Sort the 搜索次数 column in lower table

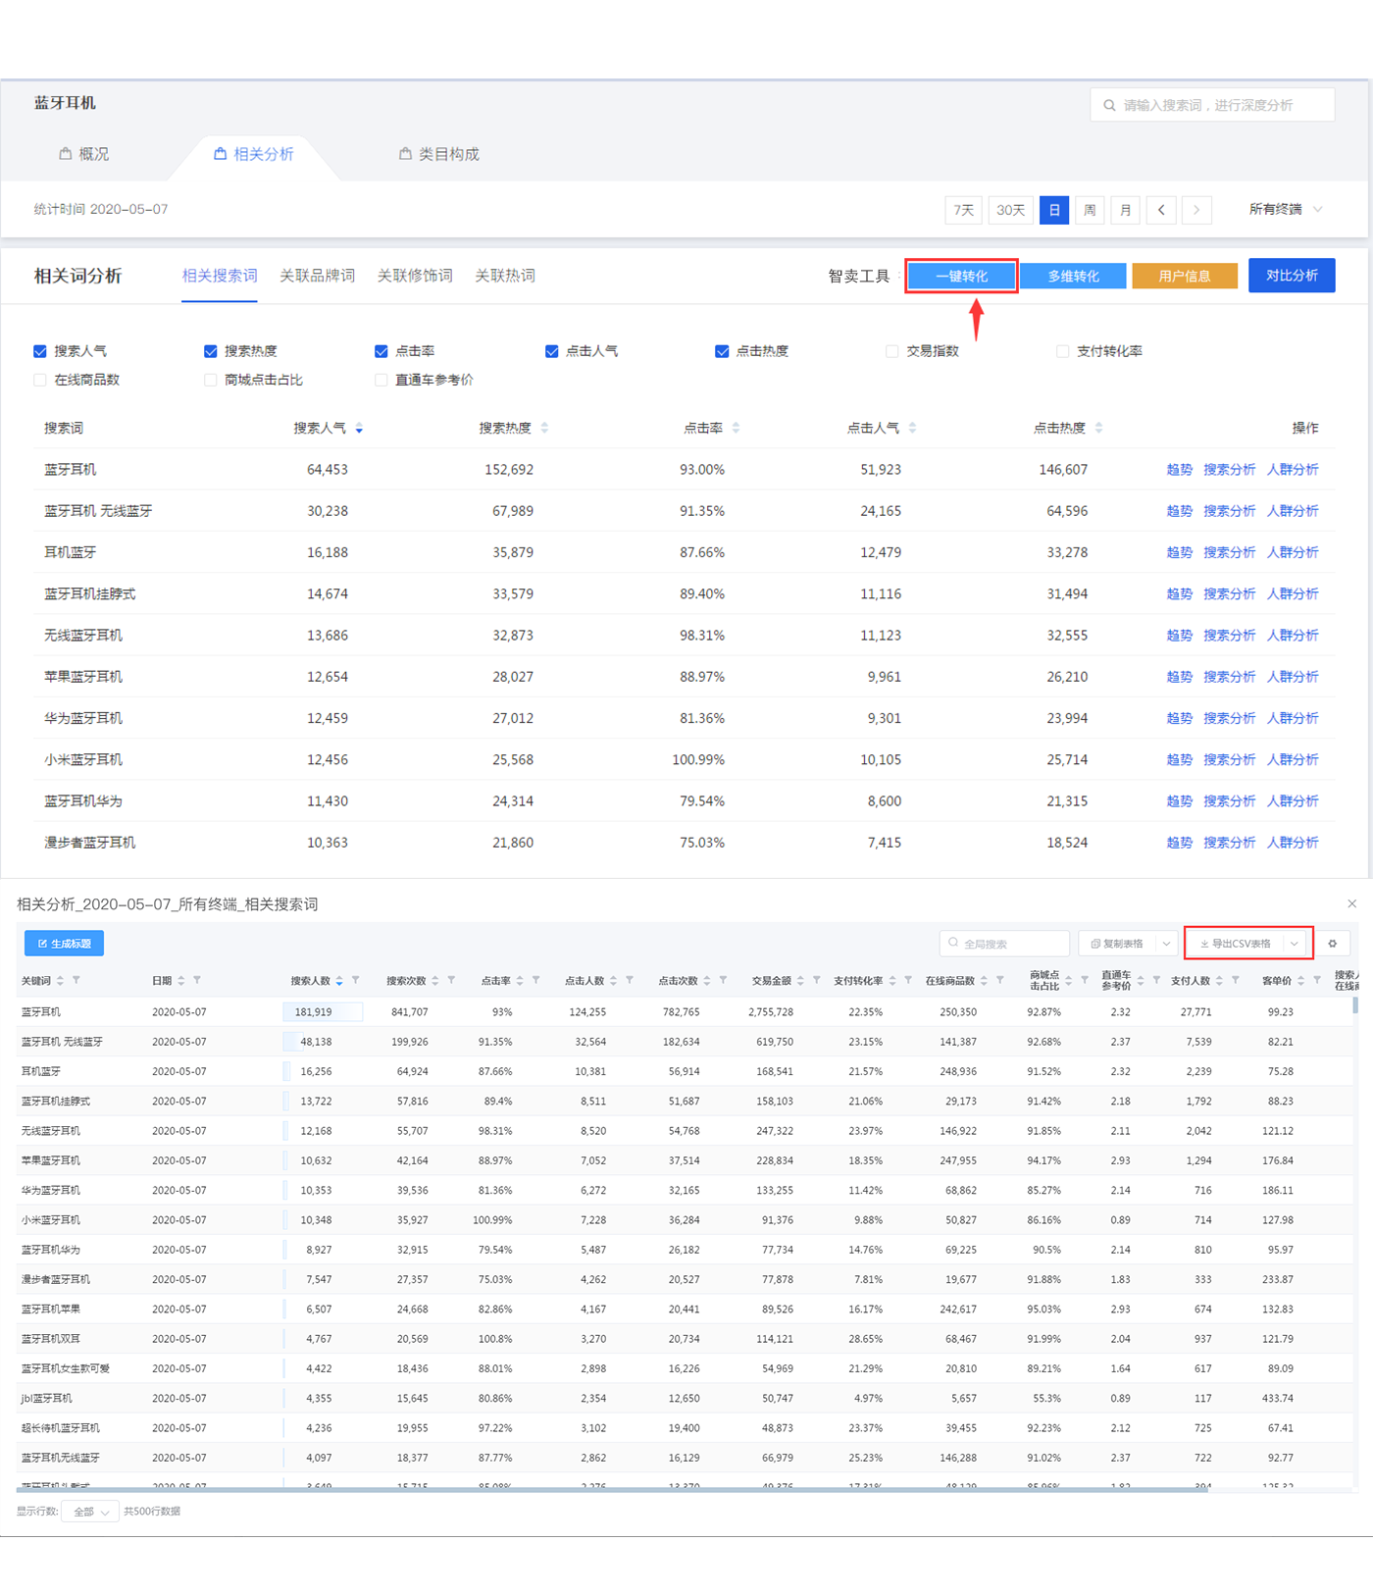435,981
